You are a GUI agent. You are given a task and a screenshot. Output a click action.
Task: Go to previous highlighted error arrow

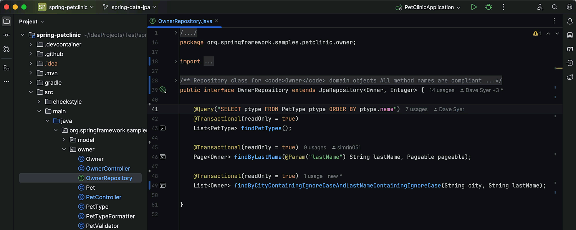click(x=548, y=34)
